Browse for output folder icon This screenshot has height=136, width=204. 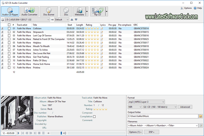tap(201, 116)
